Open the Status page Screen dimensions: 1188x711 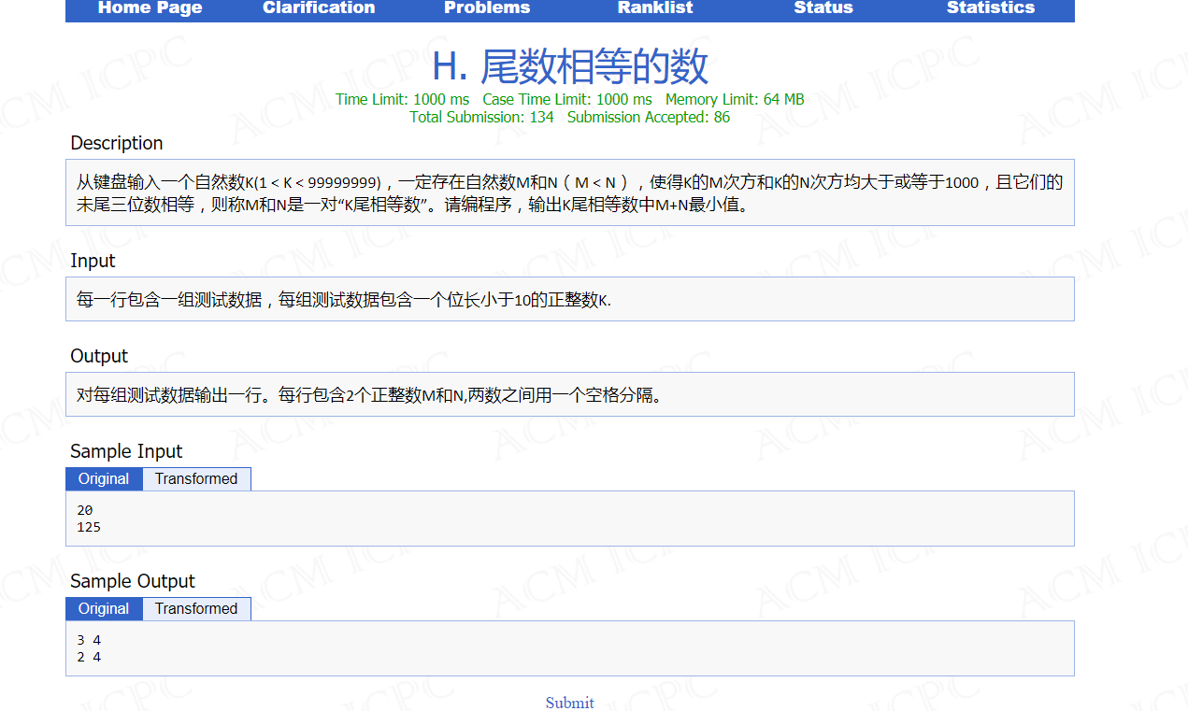tap(823, 7)
